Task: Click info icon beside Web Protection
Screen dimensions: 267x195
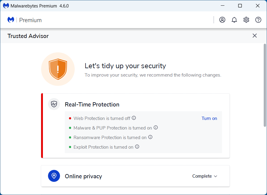Action: click(134, 118)
